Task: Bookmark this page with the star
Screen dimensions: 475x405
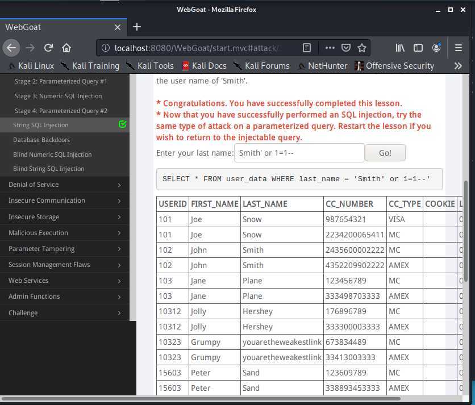Action: (x=362, y=48)
